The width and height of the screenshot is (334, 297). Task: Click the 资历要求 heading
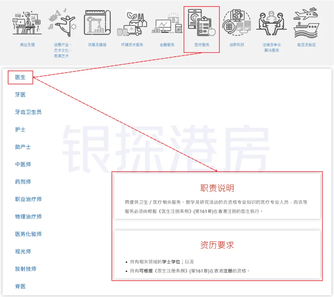click(217, 245)
